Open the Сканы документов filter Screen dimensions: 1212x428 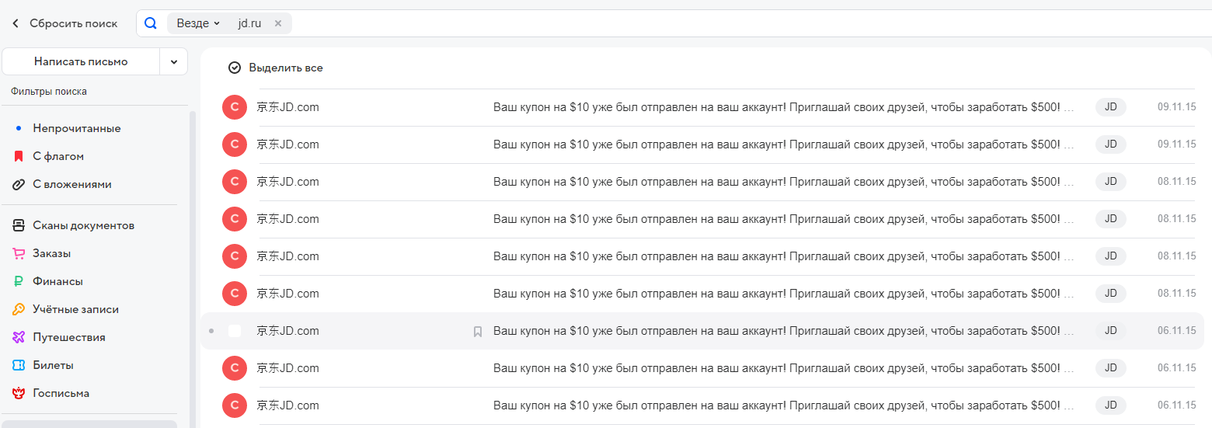[x=83, y=225]
